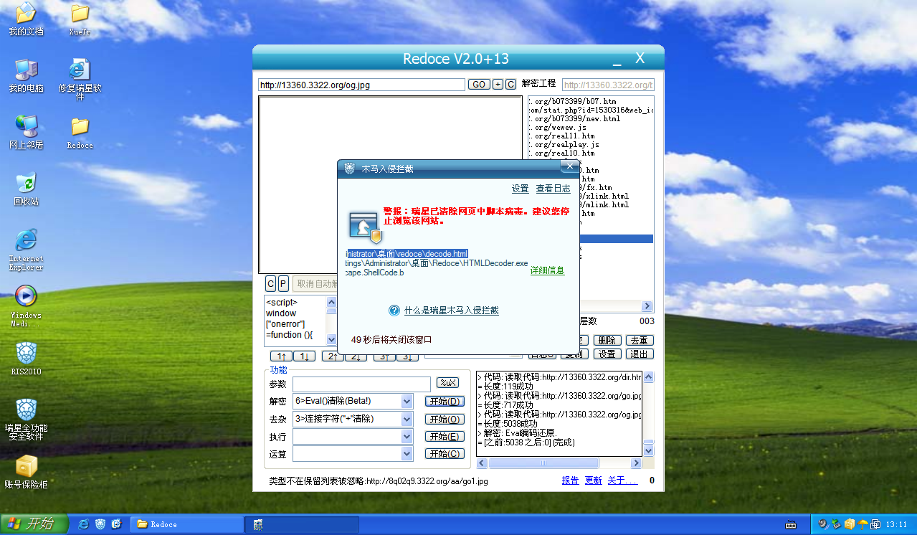The image size is (917, 535).
Task: Expand the 执行 dropdown
Action: click(407, 437)
